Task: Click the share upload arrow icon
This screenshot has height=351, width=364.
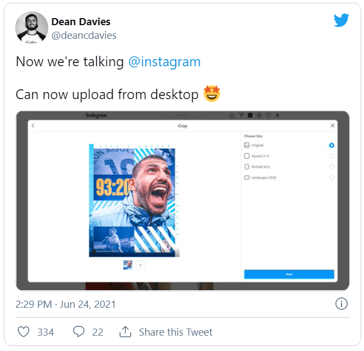Action: pos(125,332)
